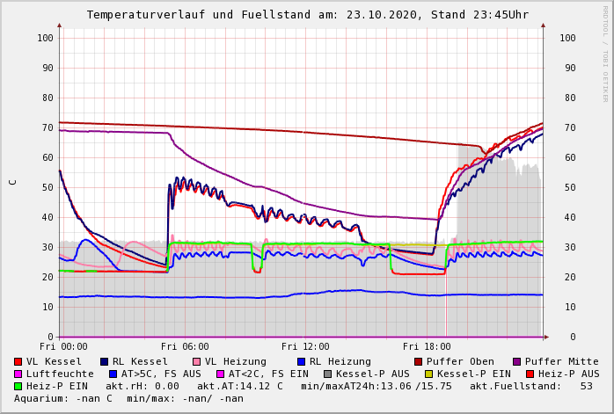614x414 pixels.
Task: Click the red VL Kessel legend swatch
Action: point(18,361)
